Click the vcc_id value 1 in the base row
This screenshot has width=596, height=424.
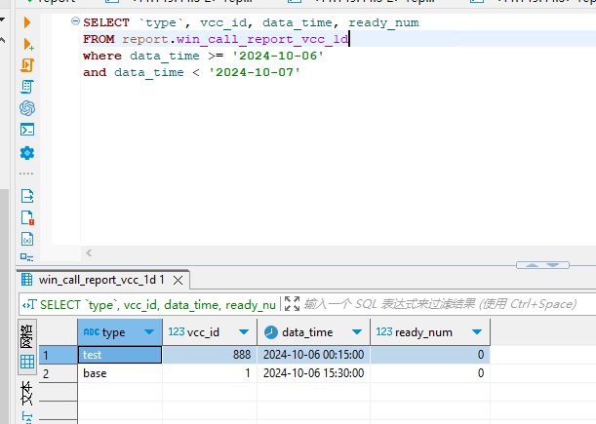(210, 373)
